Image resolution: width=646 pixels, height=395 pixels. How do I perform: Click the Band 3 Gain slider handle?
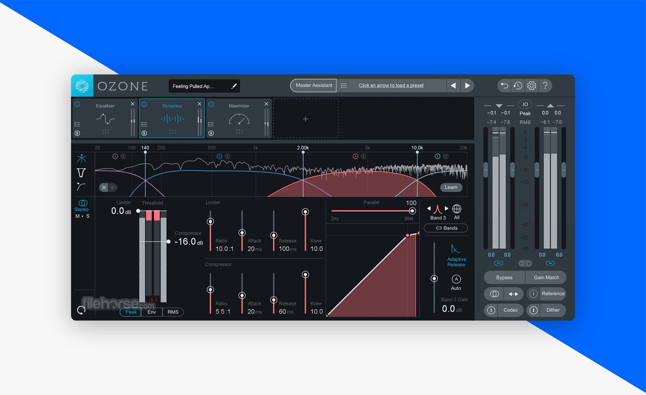[434, 278]
